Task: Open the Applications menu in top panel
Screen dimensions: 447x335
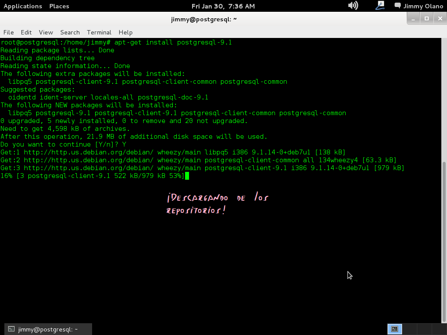Action: pyautogui.click(x=23, y=6)
